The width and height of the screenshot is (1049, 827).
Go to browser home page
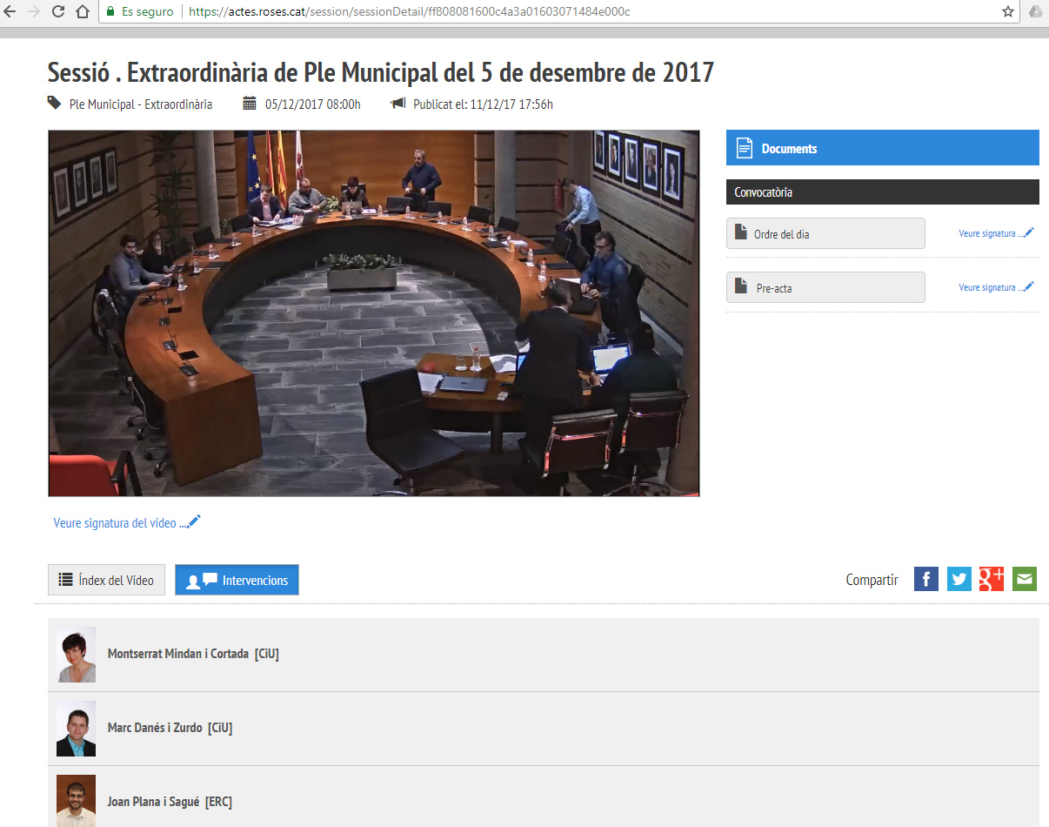(83, 12)
